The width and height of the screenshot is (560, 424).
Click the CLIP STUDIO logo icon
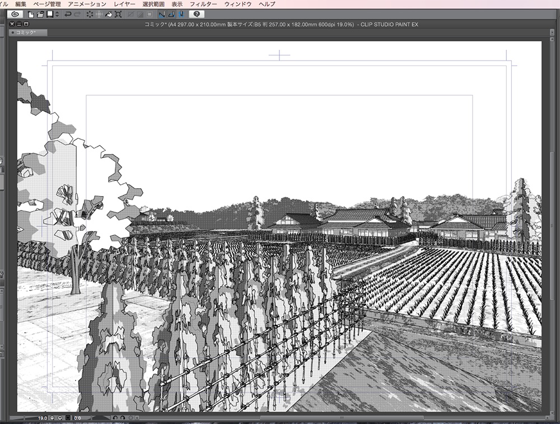point(14,16)
